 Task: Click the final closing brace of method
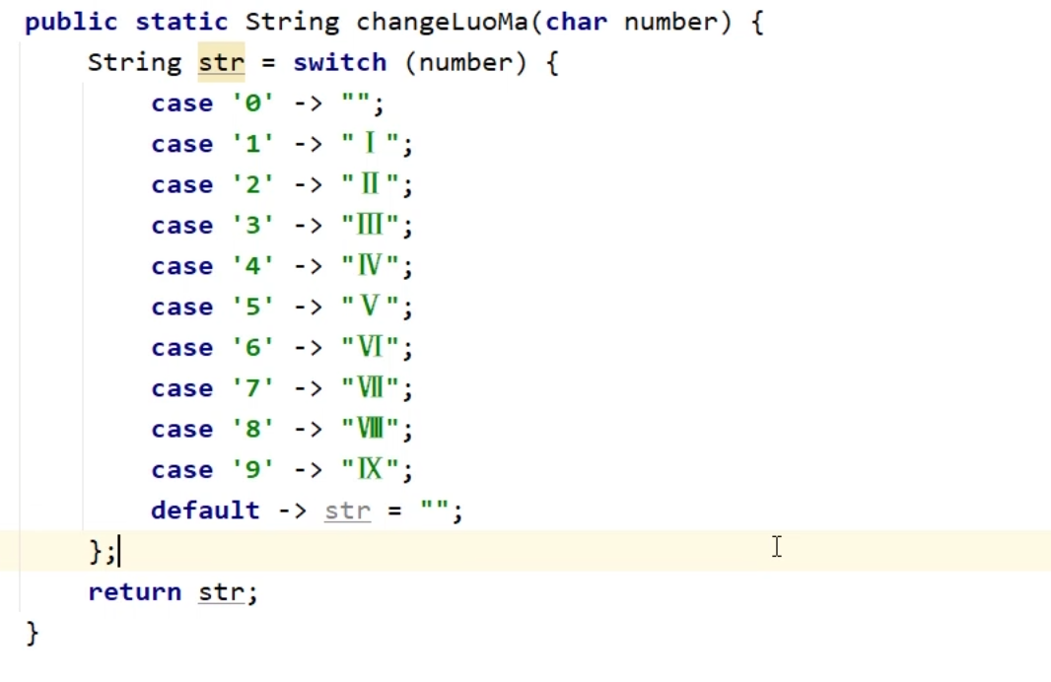(x=32, y=632)
